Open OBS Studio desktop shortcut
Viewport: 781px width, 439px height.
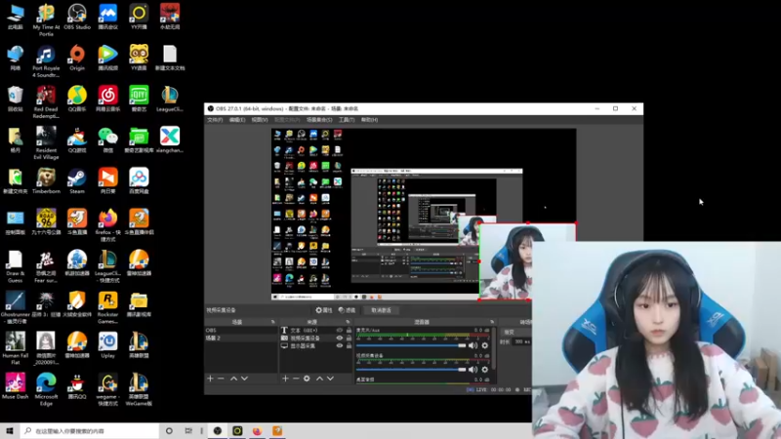point(77,17)
